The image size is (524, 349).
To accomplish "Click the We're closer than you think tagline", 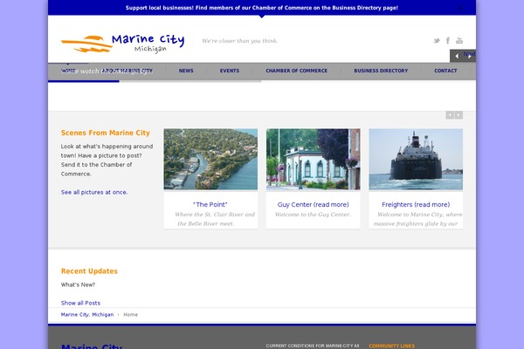I will tap(239, 41).
